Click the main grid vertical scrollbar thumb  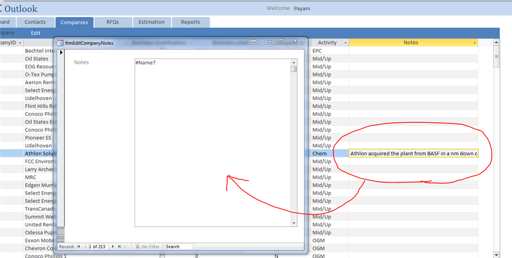[x=496, y=57]
